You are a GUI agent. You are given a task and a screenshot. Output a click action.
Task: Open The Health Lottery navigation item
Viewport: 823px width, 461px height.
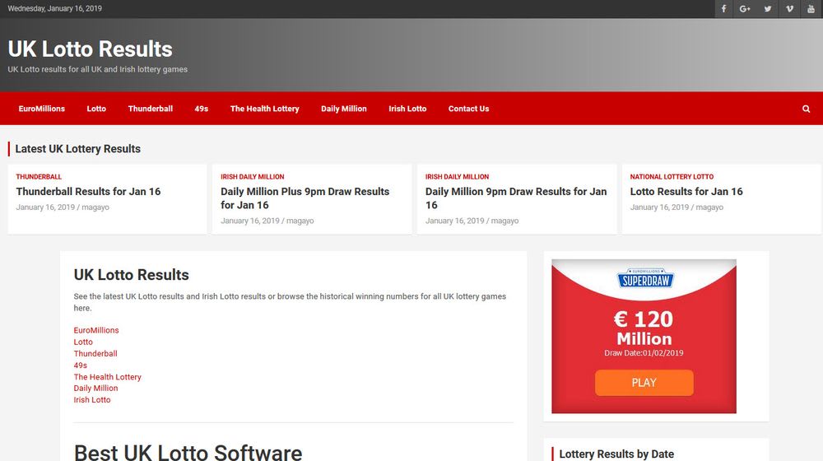click(264, 109)
